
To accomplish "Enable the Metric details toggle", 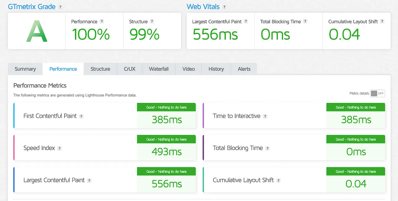I will (377, 93).
